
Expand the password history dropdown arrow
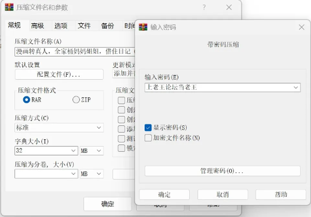[x=296, y=87]
